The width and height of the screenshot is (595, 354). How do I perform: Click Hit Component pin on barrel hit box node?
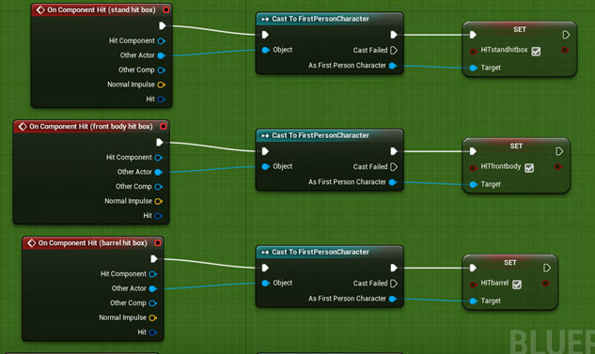pyautogui.click(x=153, y=274)
